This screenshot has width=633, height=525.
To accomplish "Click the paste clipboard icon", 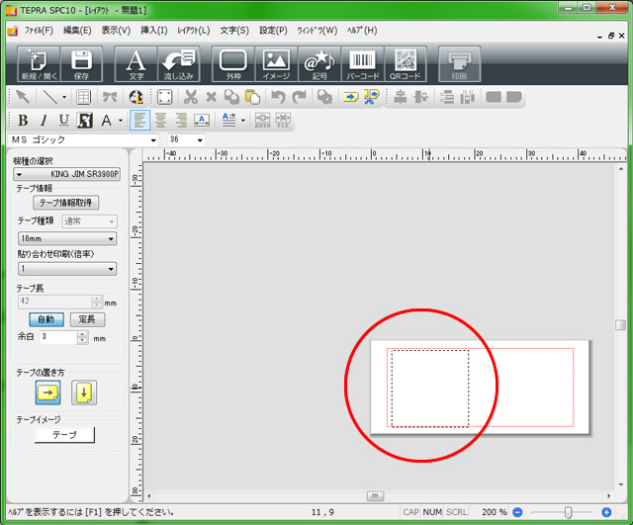I will pos(252,97).
